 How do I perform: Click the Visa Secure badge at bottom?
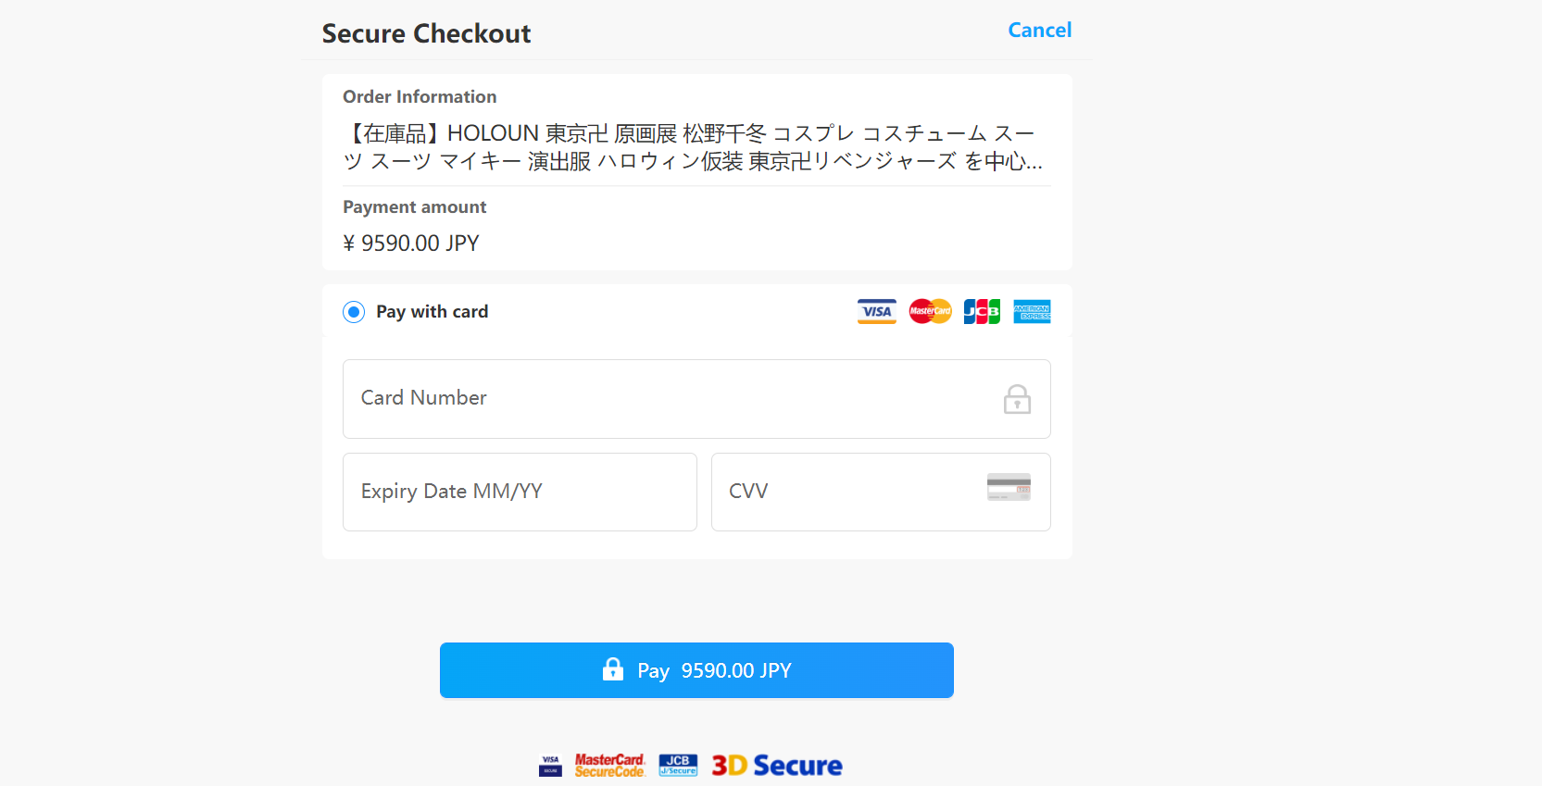[x=550, y=766]
